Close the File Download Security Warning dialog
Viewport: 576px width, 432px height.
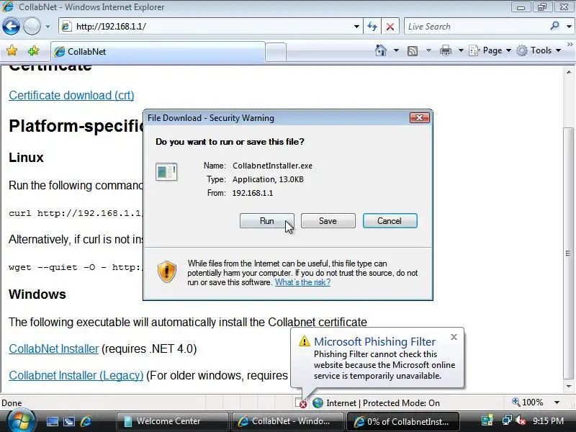420,117
